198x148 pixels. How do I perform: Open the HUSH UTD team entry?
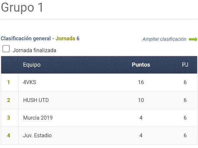[36, 100]
